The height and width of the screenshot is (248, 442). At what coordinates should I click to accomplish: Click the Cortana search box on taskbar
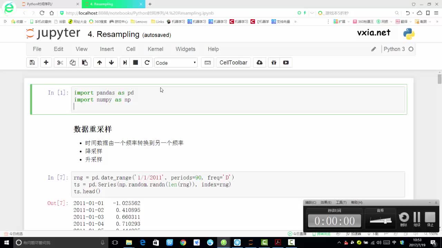tap(61, 242)
